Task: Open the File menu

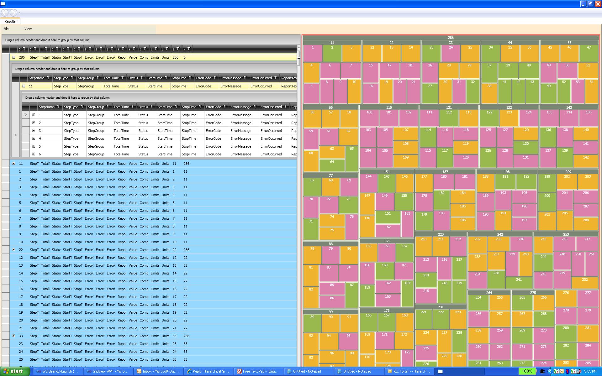Action: point(6,29)
